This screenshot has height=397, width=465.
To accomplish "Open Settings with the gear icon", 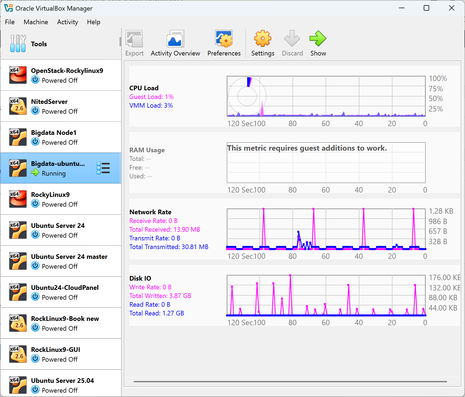I will point(263,39).
